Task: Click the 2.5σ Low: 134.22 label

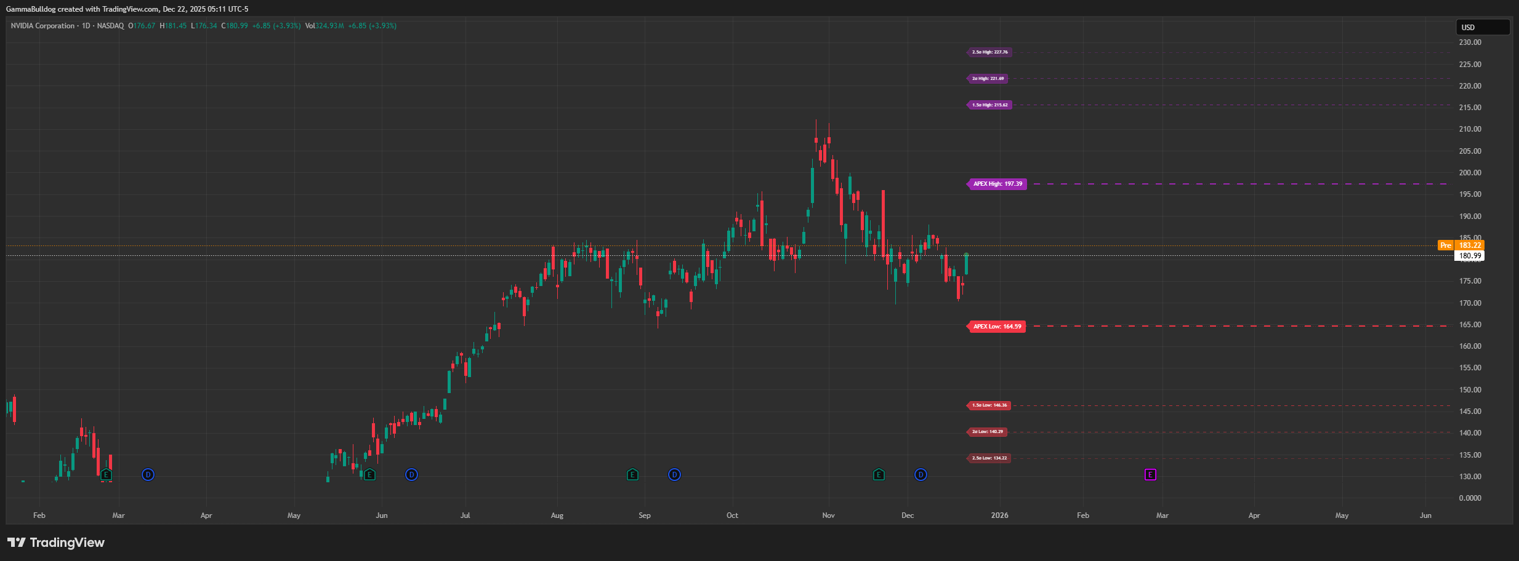Action: [989, 458]
